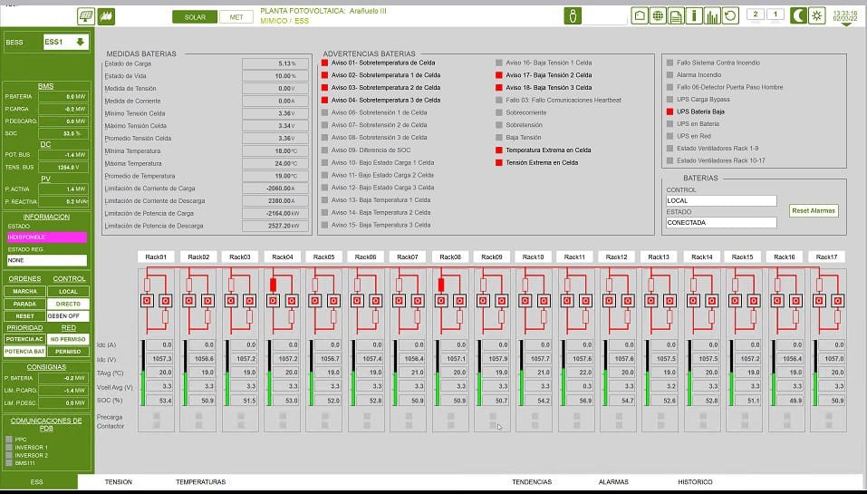Click the refresh arrow icon
The height and width of the screenshot is (494, 867).
pos(730,15)
